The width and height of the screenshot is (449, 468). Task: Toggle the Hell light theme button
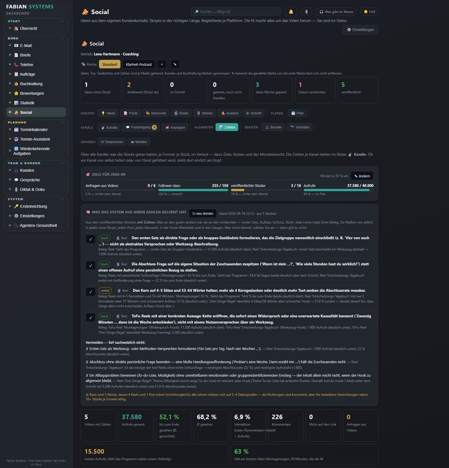pos(369,12)
